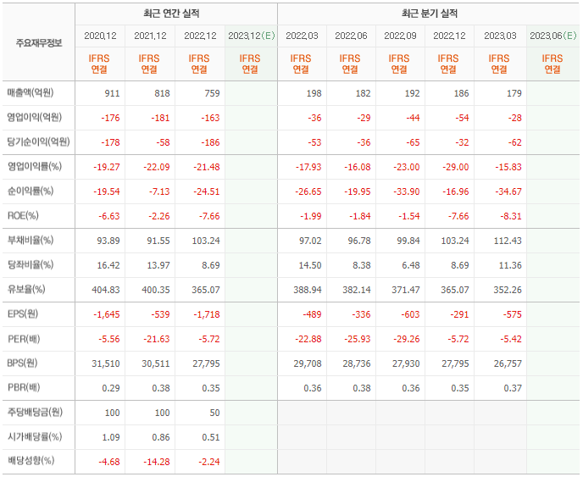
Task: Select the EPS(원) row label
Action: pyautogui.click(x=23, y=313)
